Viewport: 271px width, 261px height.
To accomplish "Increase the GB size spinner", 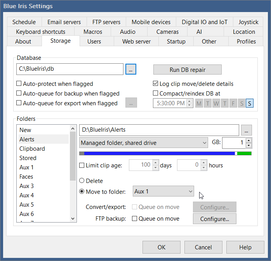I will pyautogui.click(x=248, y=140).
